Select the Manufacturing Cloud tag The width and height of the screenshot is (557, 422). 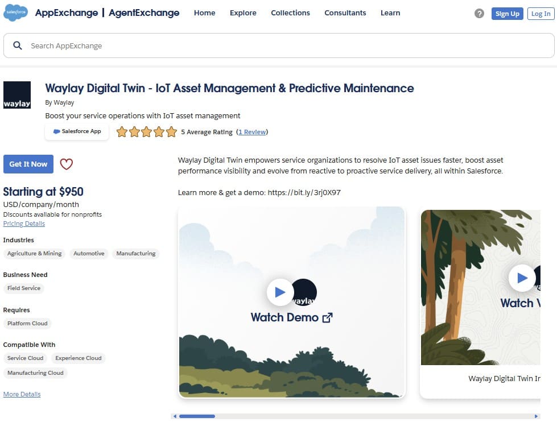[x=35, y=373]
